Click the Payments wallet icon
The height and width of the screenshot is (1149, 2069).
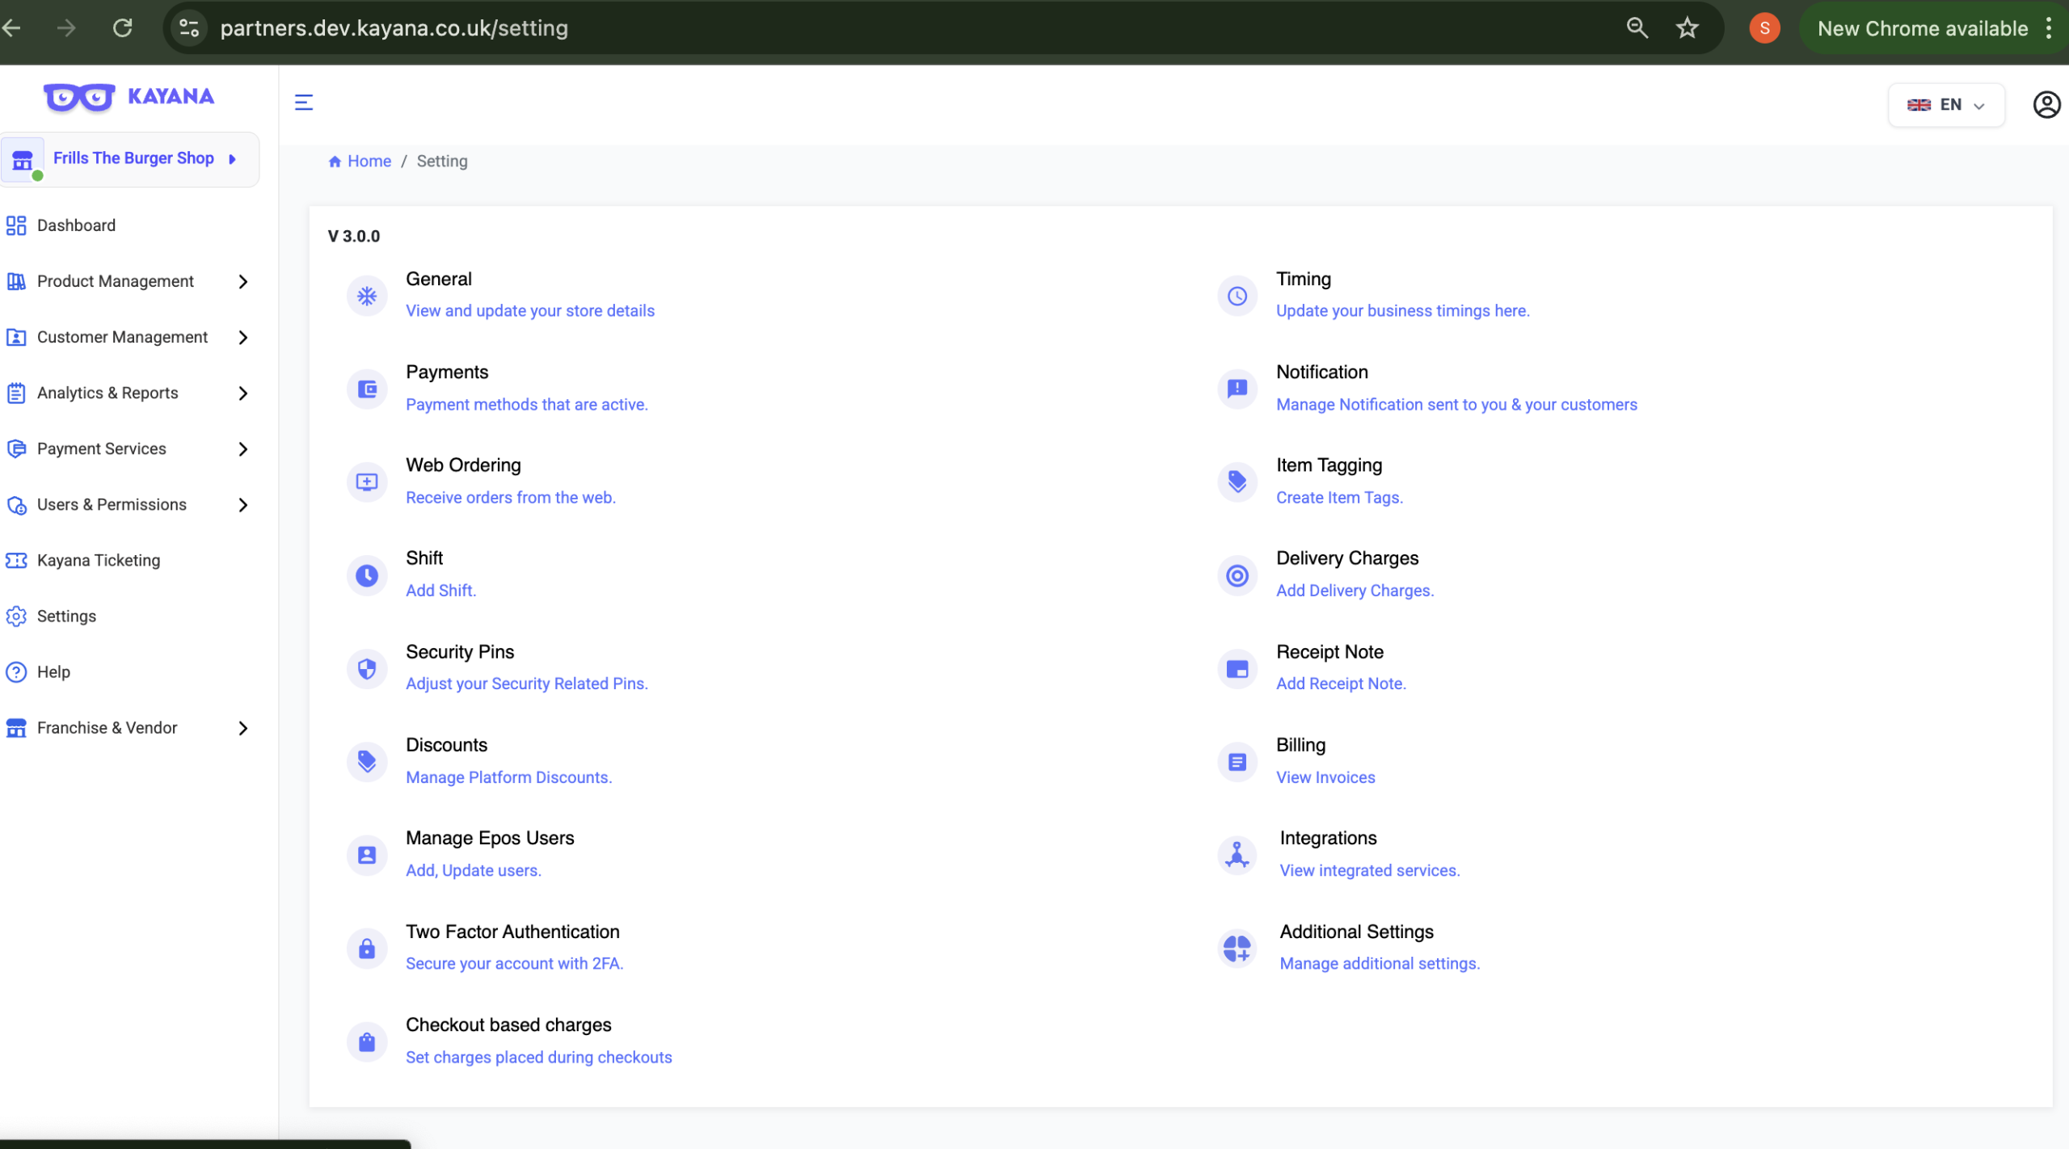[x=367, y=389]
